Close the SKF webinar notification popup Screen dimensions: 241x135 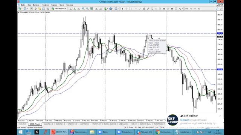(x=220, y=116)
